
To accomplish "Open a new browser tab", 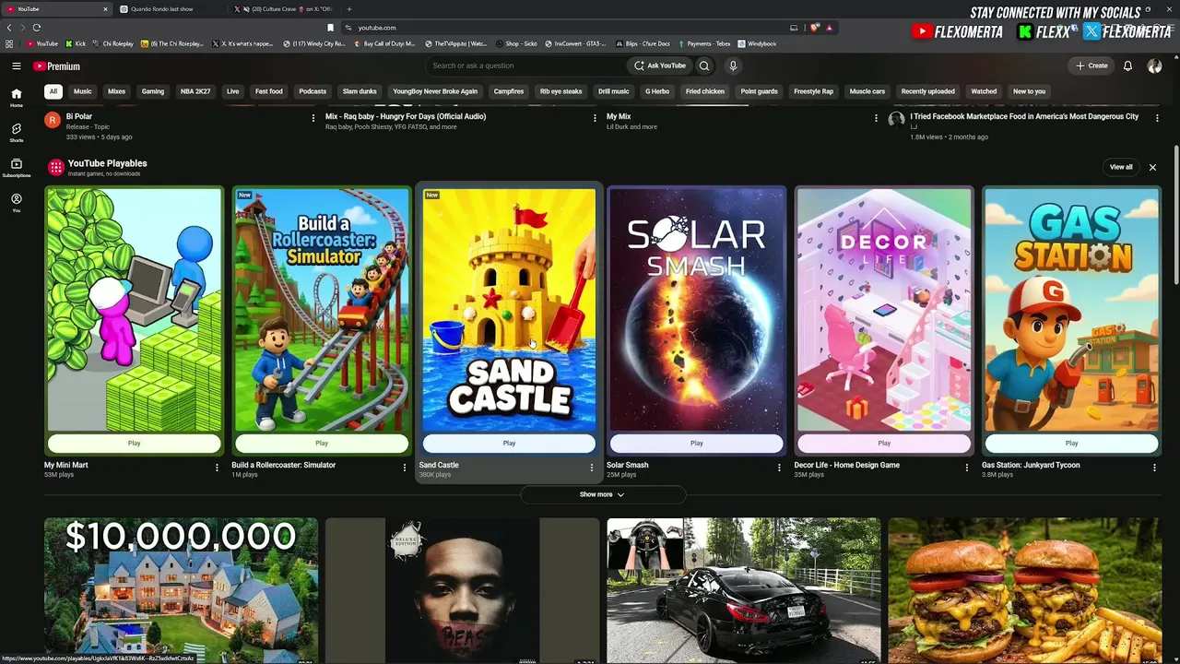I will pyautogui.click(x=348, y=9).
